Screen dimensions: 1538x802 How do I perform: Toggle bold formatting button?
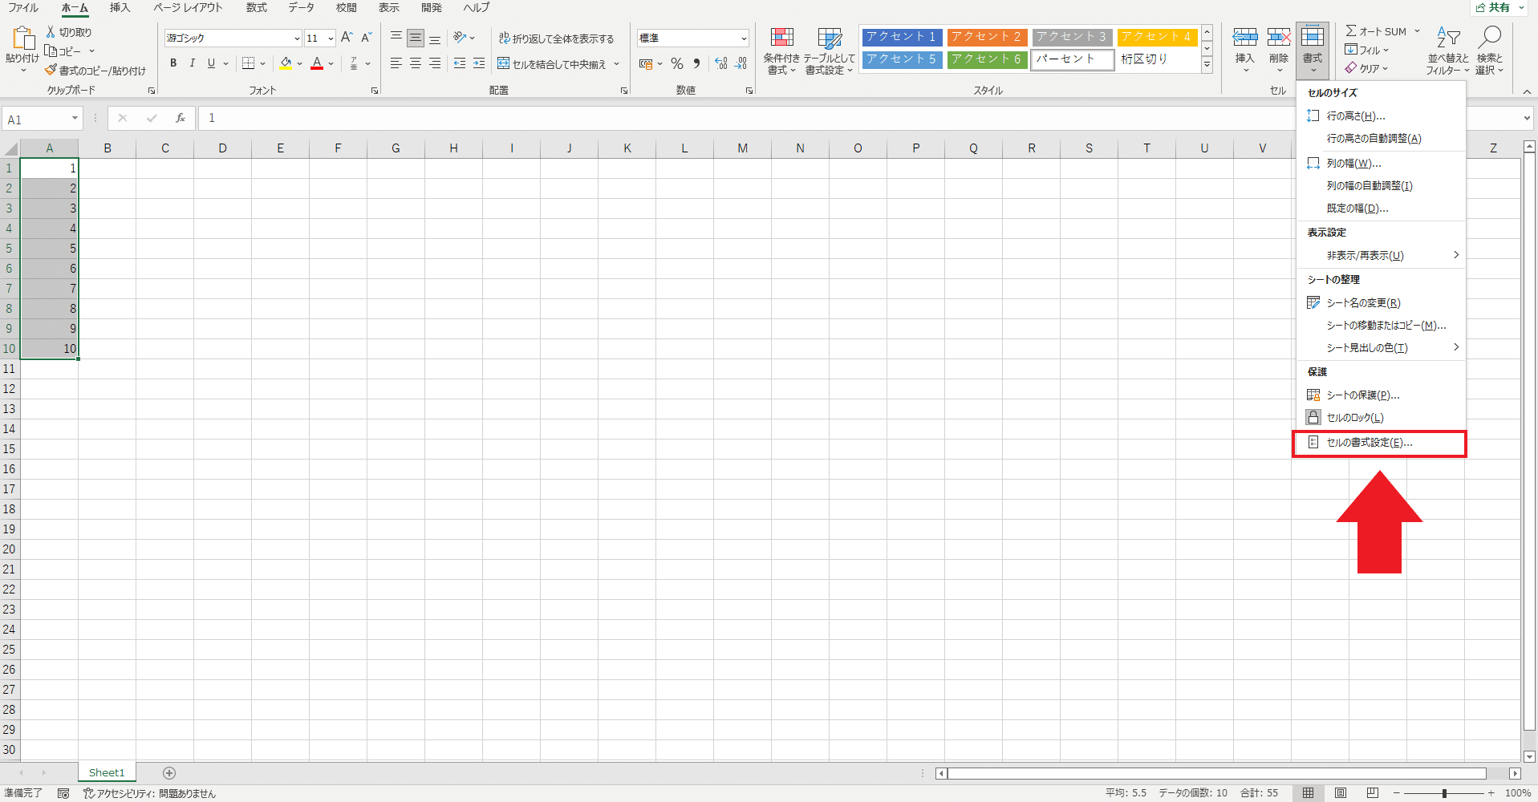tap(173, 63)
